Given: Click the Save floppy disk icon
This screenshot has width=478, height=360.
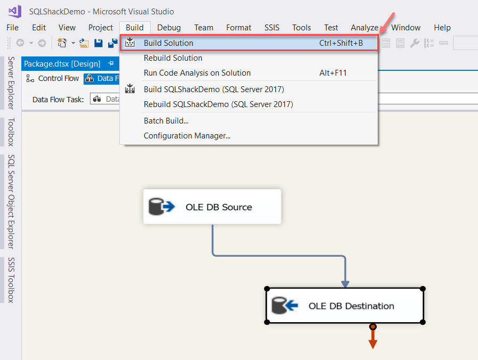Looking at the screenshot, I should (98, 43).
